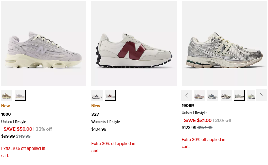
Task: Open the grey 1000 sneaker image
Action: [x=44, y=44]
